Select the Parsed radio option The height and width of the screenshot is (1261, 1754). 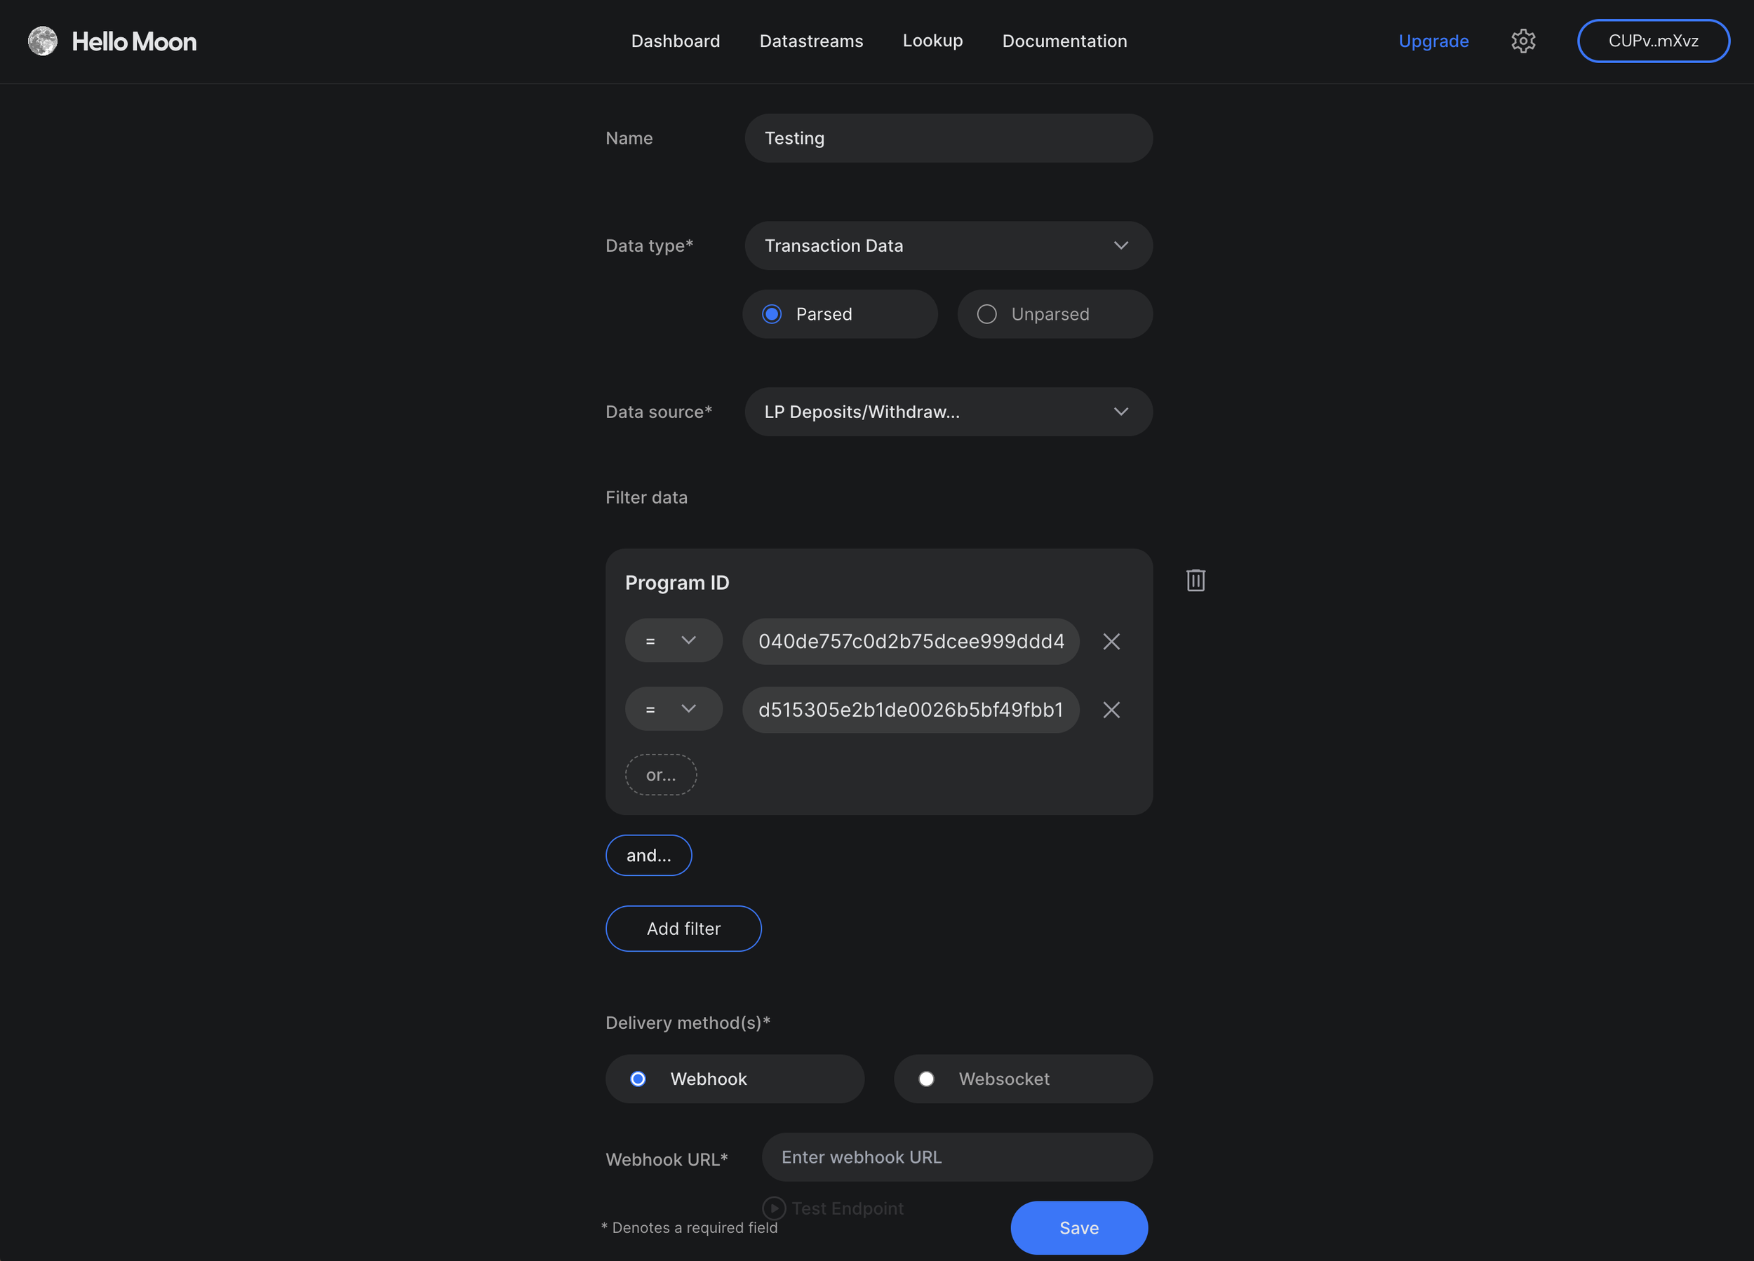[x=840, y=314]
